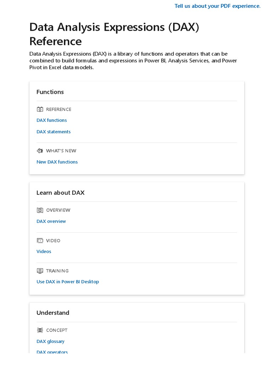Screen dimensions: 273x365
Task: Open the New DAX functions link
Action: 57,162
